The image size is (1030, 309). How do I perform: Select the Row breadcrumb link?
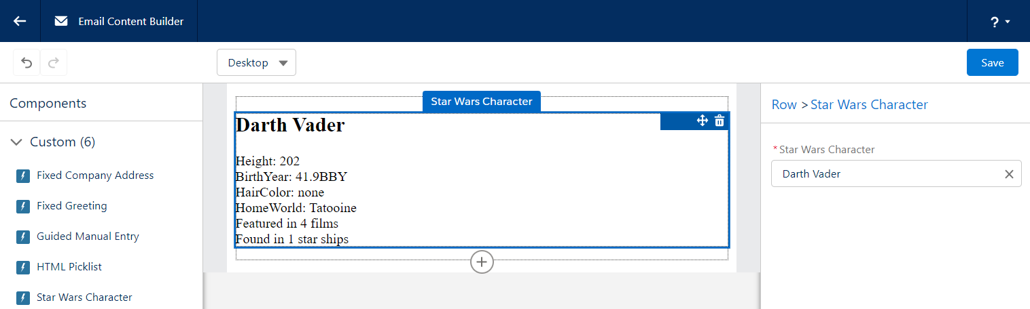coord(784,104)
